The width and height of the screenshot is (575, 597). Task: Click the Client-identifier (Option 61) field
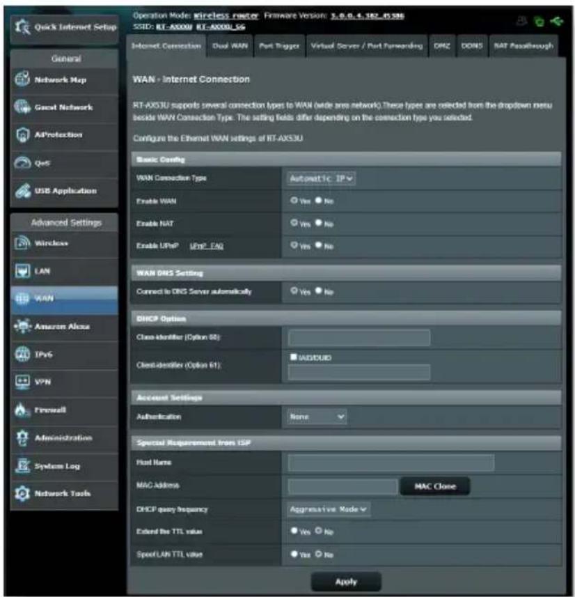359,372
